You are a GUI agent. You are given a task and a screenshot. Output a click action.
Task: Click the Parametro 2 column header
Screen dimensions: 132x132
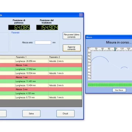click(65, 57)
